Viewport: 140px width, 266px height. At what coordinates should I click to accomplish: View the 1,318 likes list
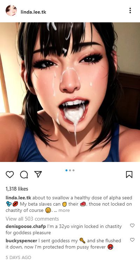[x=17, y=189]
